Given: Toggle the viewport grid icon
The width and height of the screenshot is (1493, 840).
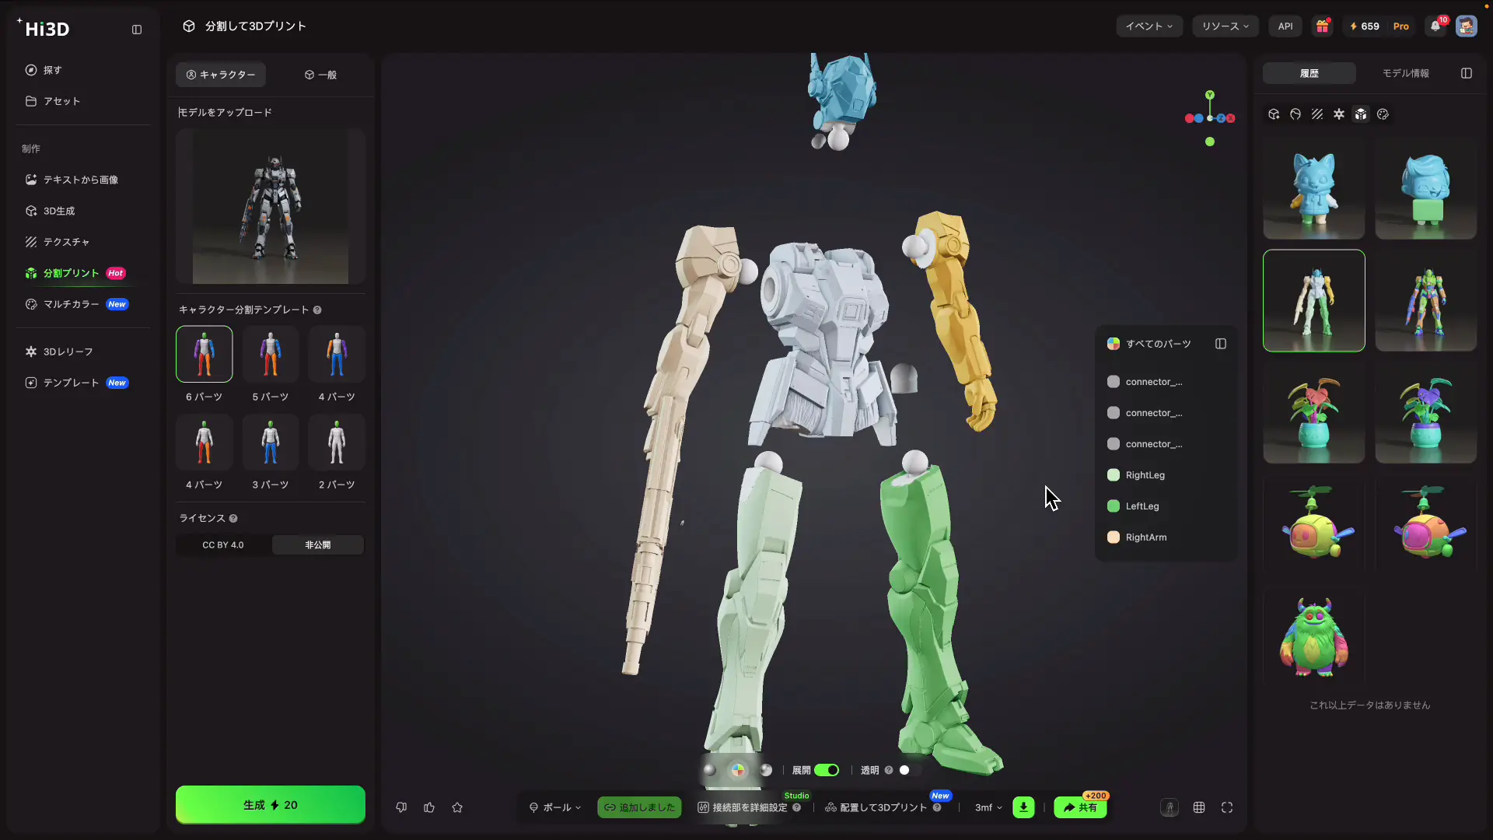Looking at the screenshot, I should [x=1199, y=807].
